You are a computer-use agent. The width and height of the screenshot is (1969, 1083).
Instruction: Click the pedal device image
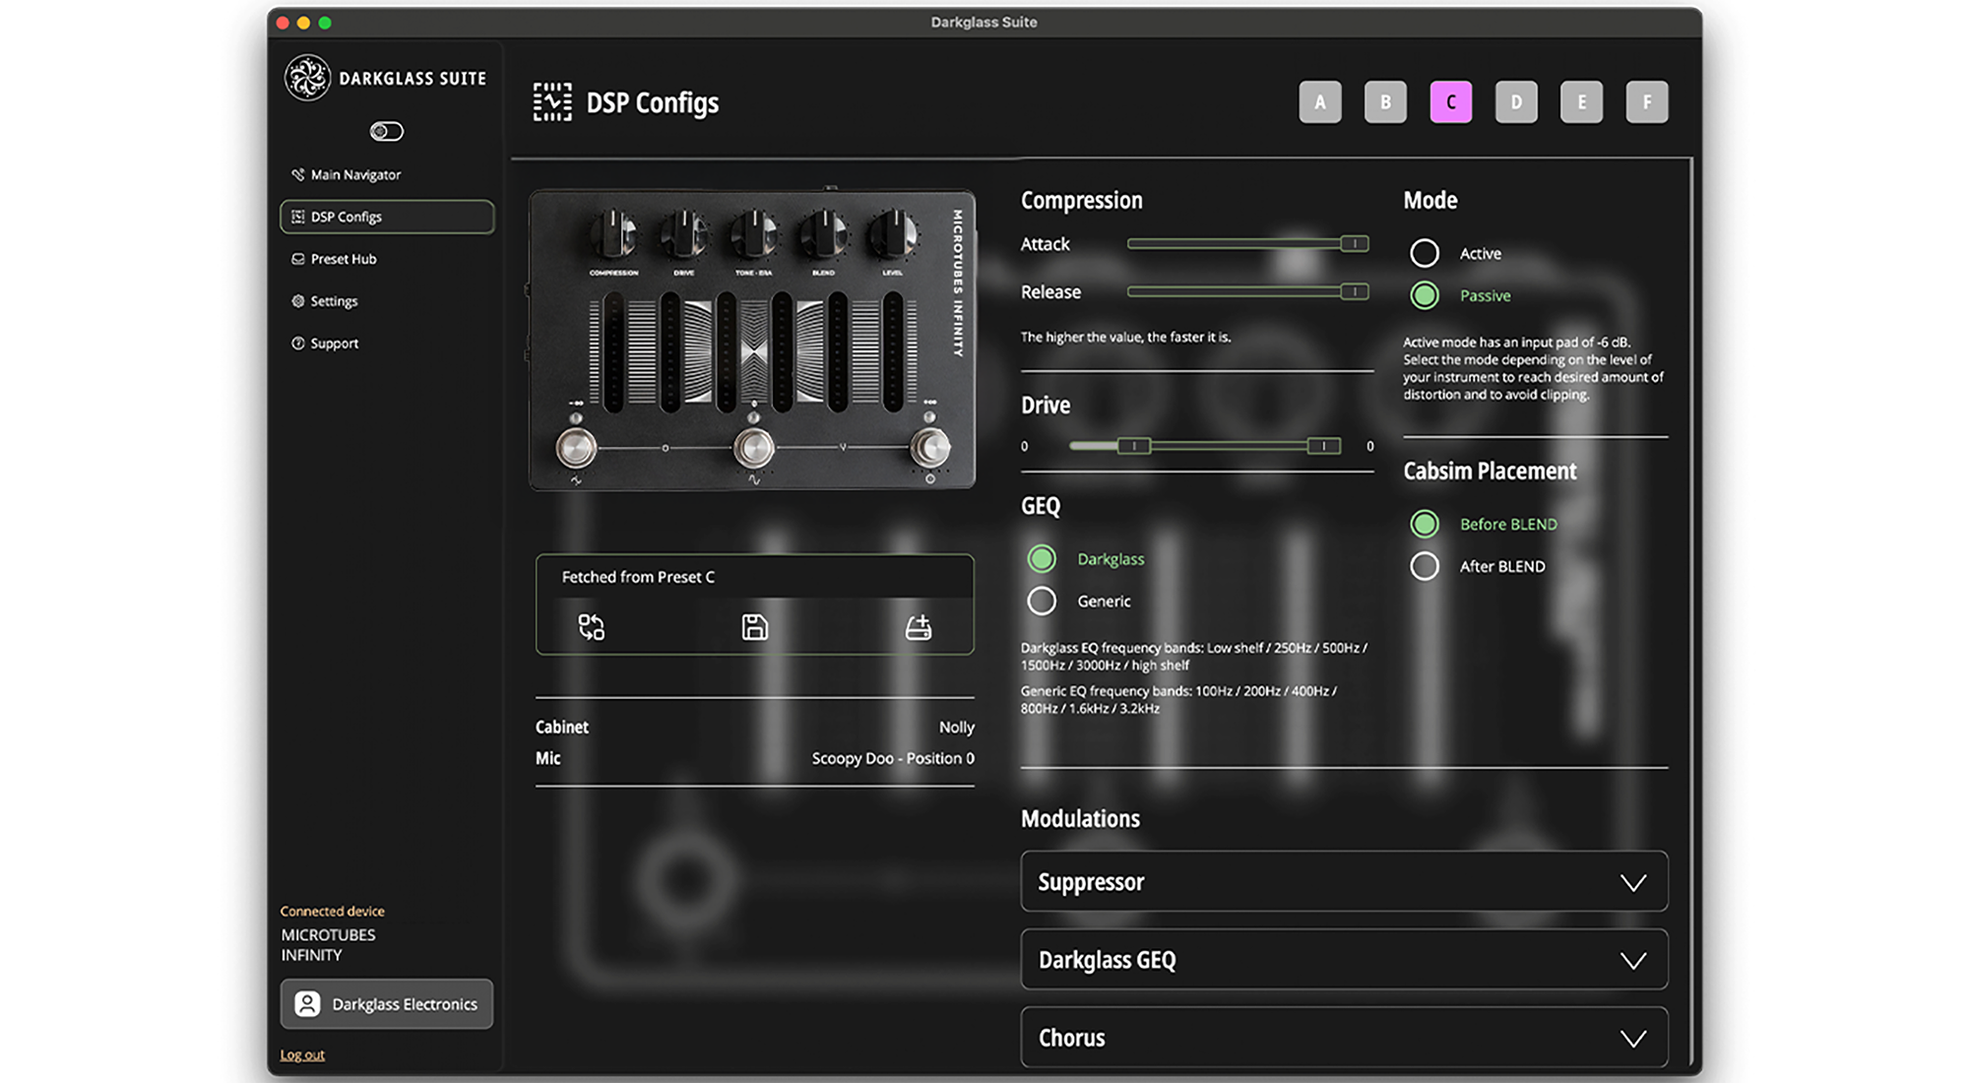click(x=752, y=340)
